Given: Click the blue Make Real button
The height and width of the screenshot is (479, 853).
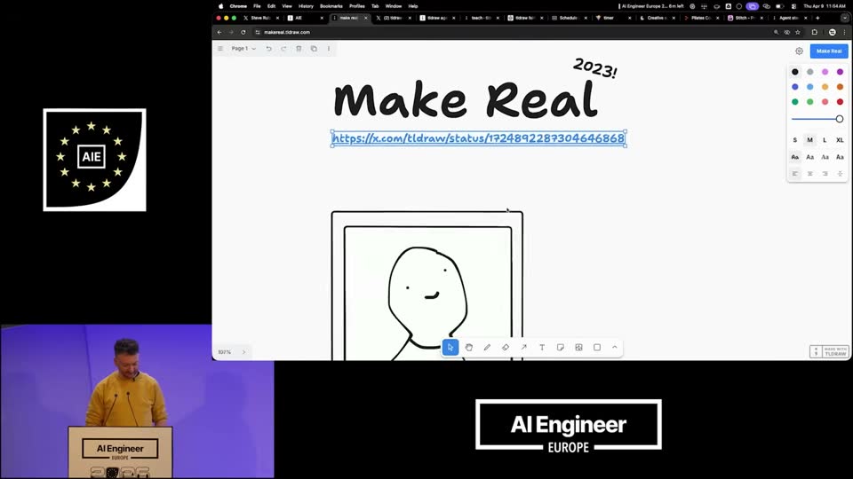Looking at the screenshot, I should 829,51.
